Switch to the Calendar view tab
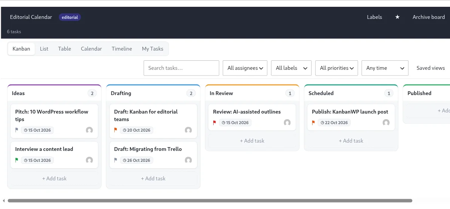Image resolution: width=450 pixels, height=209 pixels. (91, 49)
